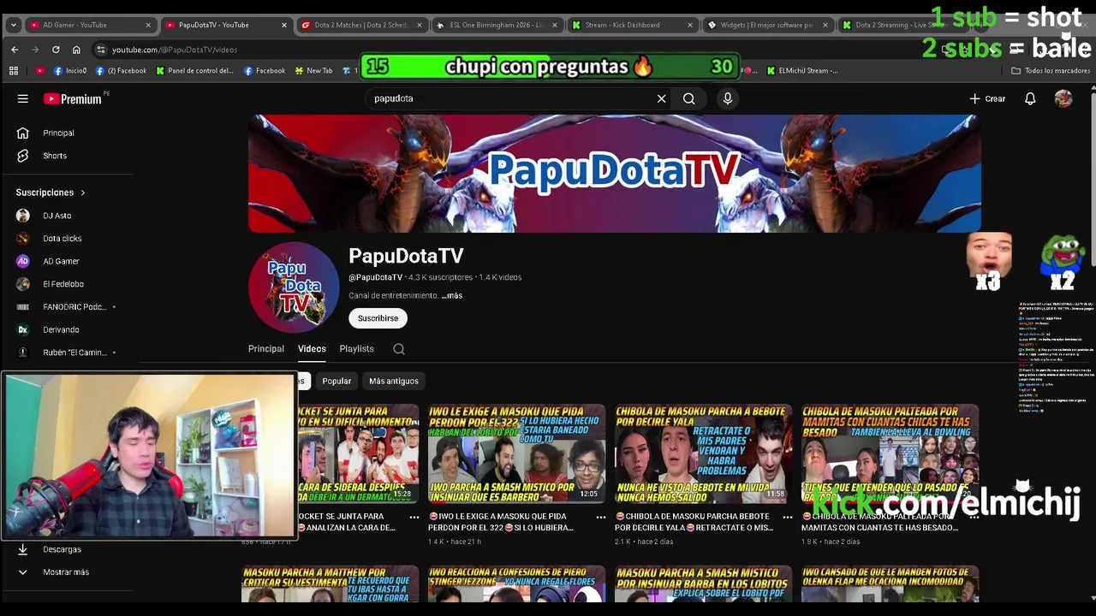
Task: Expand the Suscripciones section chevron
Action: point(83,192)
